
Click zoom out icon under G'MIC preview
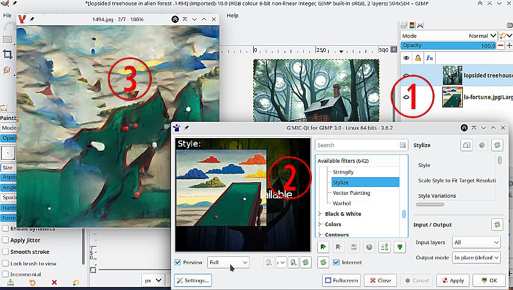point(269,262)
